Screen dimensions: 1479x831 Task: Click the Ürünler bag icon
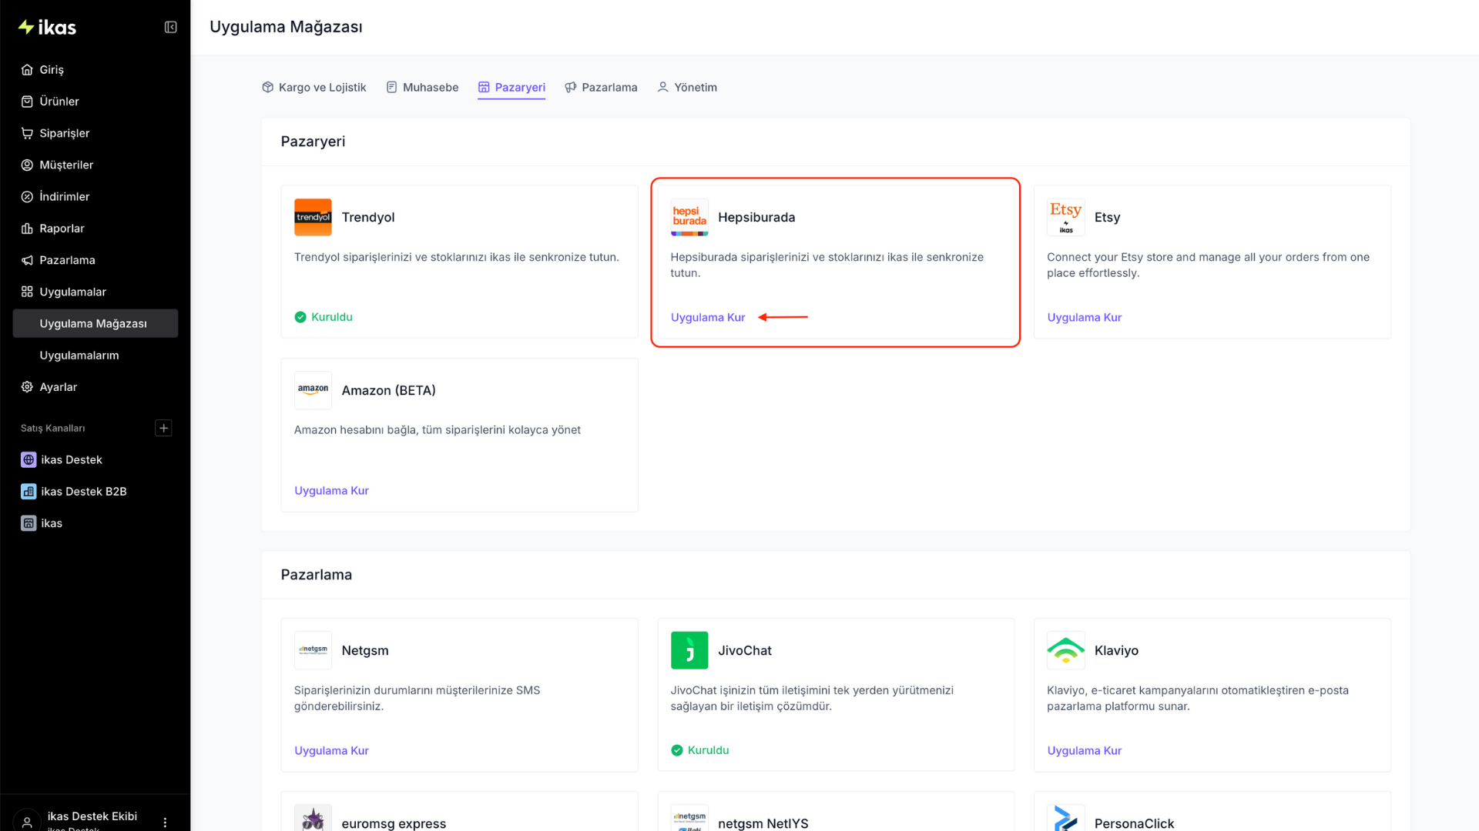27,102
